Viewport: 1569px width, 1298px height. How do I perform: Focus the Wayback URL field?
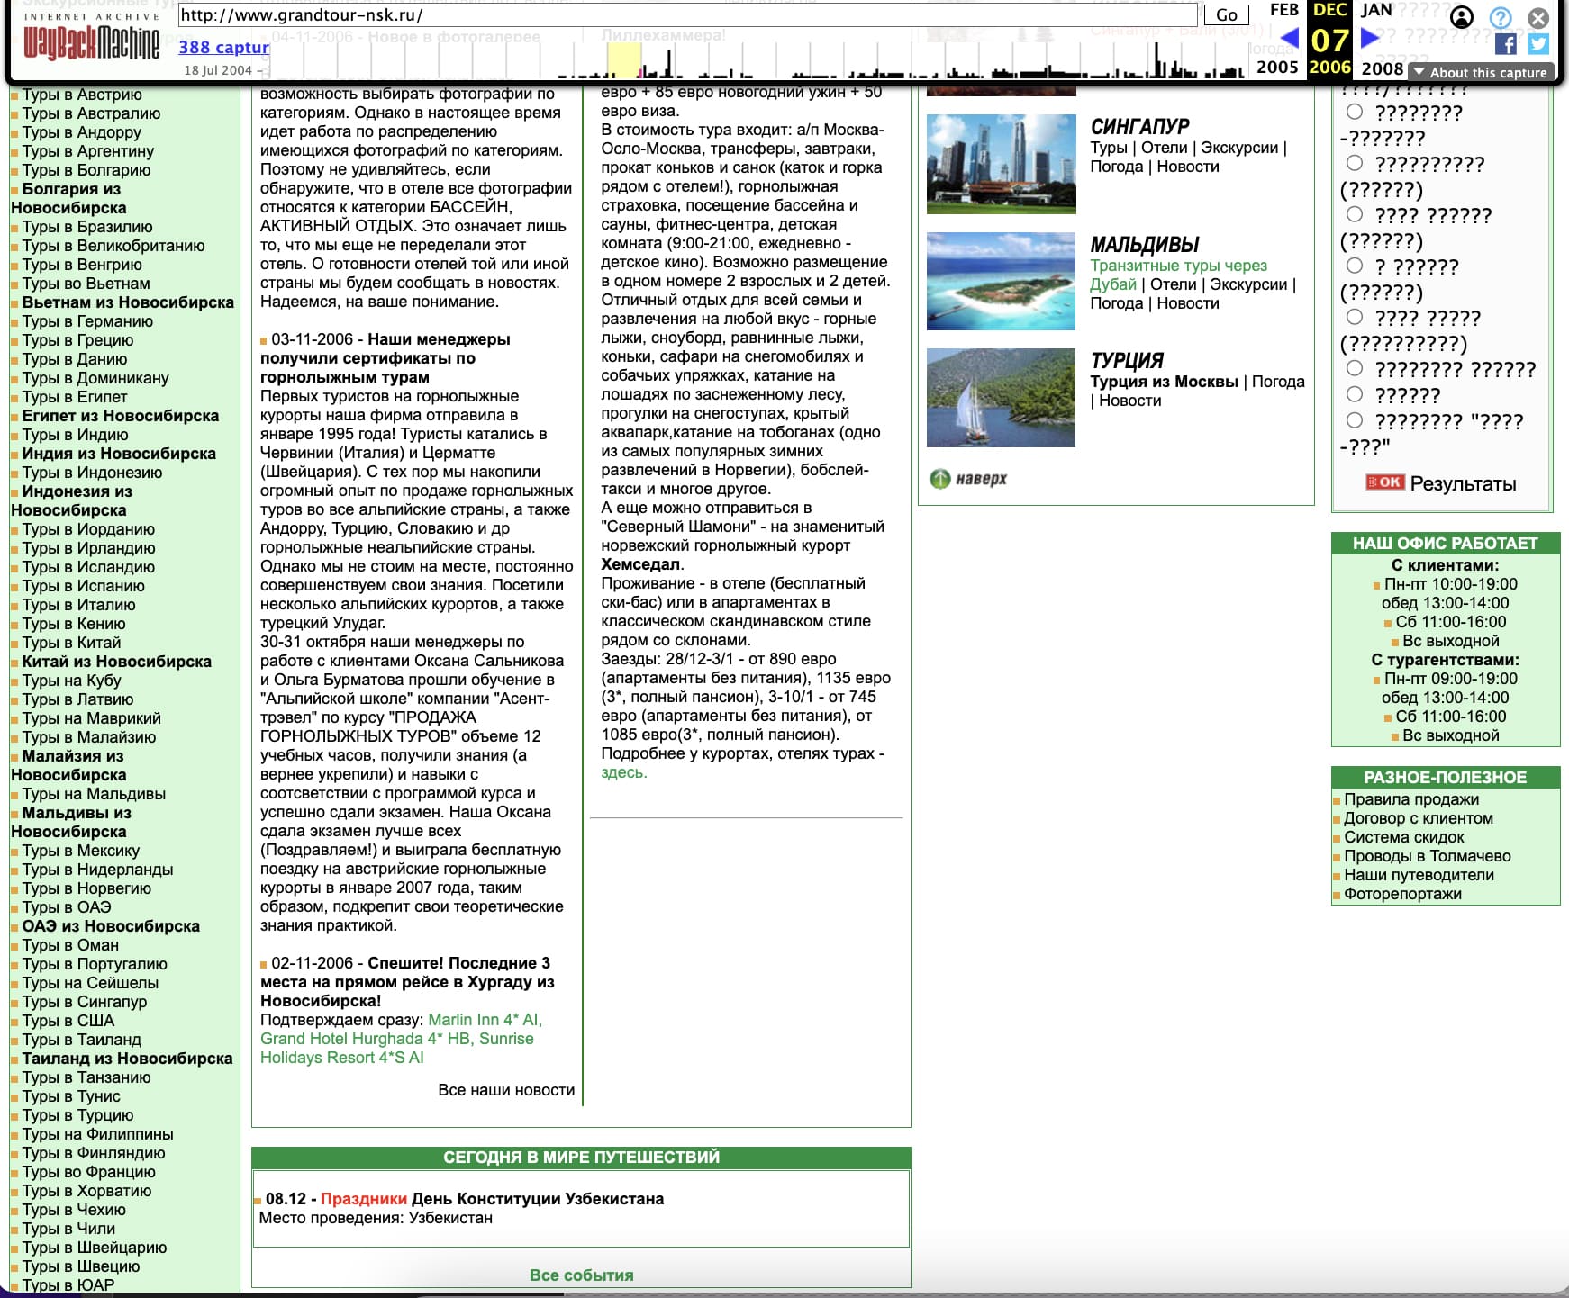click(688, 14)
